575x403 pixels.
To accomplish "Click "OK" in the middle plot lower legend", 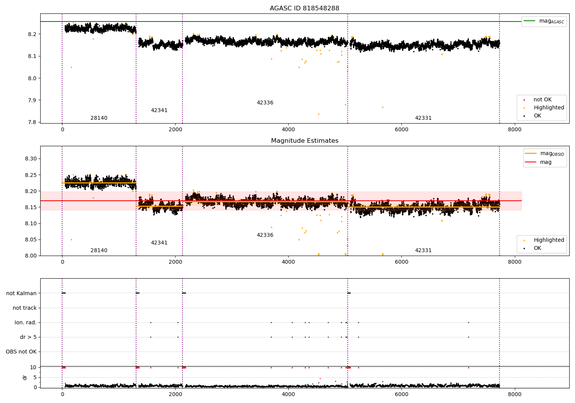I will 537,248.
